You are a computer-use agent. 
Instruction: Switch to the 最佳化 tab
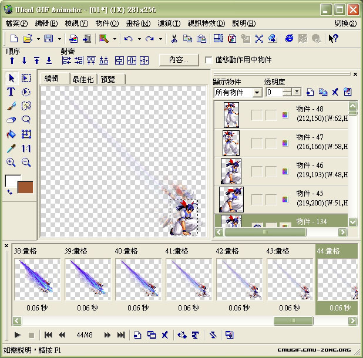coord(83,79)
